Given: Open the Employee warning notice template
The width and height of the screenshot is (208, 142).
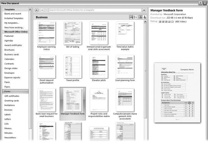Looking at the screenshot, I should [46, 36].
